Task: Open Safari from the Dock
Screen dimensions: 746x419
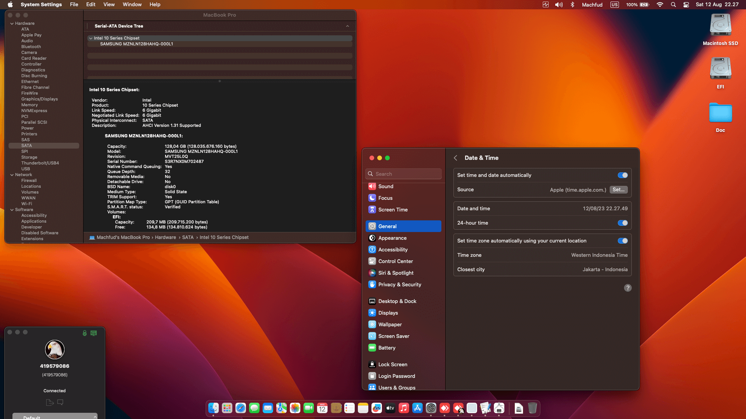Action: pos(241,408)
